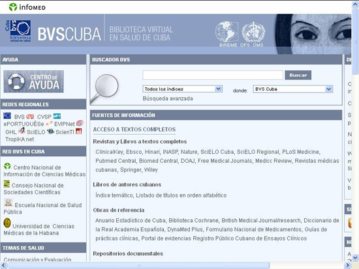Open Formulario Nacional de Medicamentos link
The width and height of the screenshot is (359, 269).
pyautogui.click(x=253, y=229)
